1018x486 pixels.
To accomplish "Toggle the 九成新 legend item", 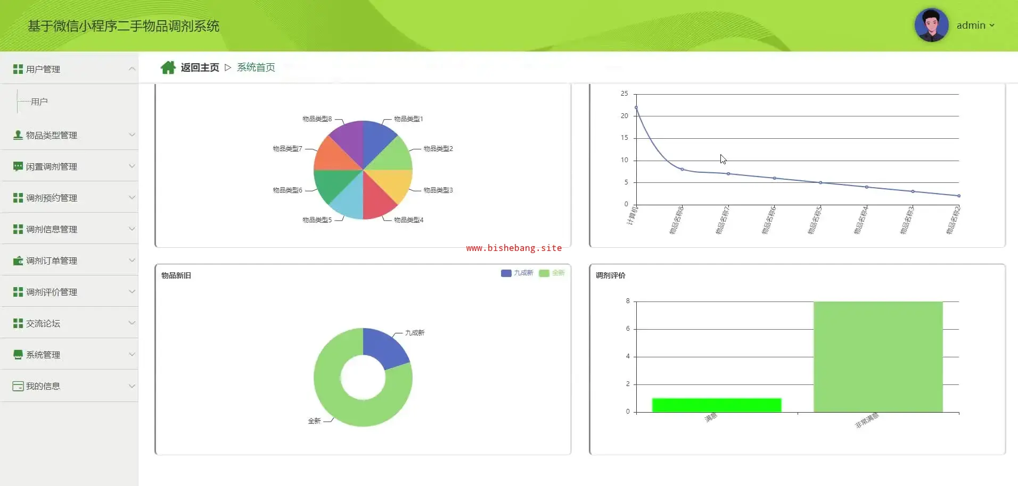I will pyautogui.click(x=517, y=273).
